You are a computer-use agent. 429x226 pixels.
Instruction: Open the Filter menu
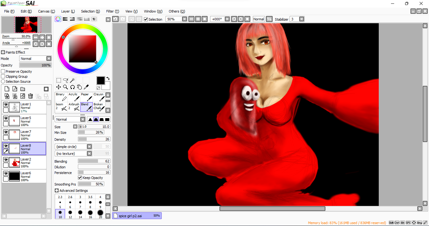pos(112,11)
